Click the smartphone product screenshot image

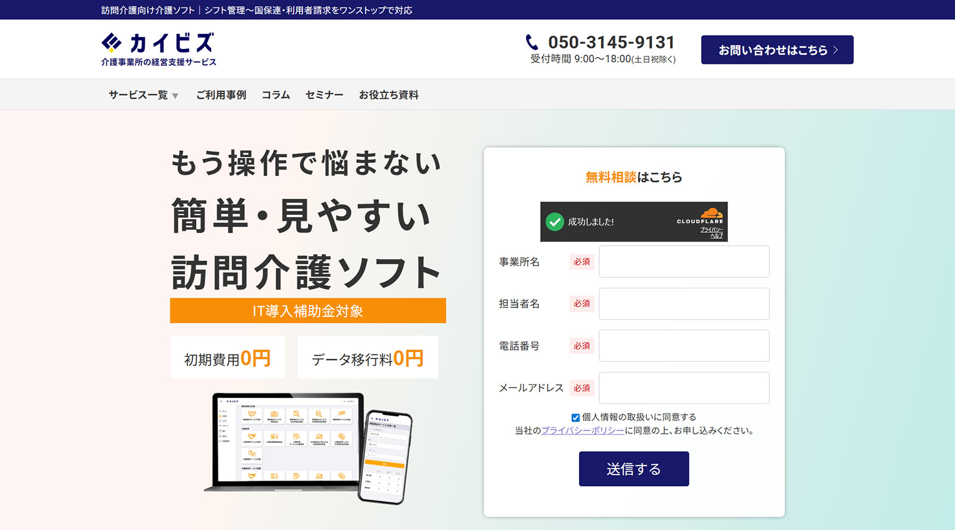(x=385, y=457)
